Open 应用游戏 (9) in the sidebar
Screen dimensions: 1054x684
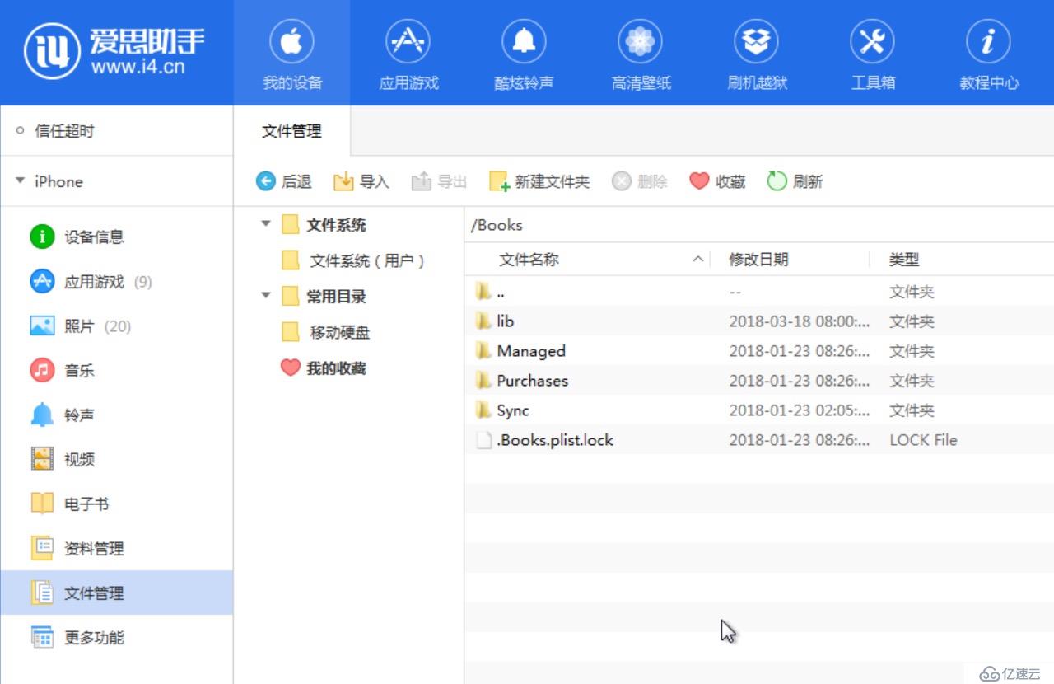pyautogui.click(x=116, y=282)
